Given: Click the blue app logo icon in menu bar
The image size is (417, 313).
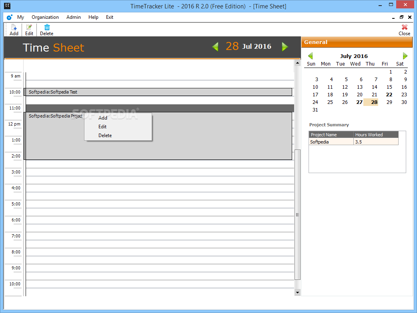Looking at the screenshot, I should point(10,17).
